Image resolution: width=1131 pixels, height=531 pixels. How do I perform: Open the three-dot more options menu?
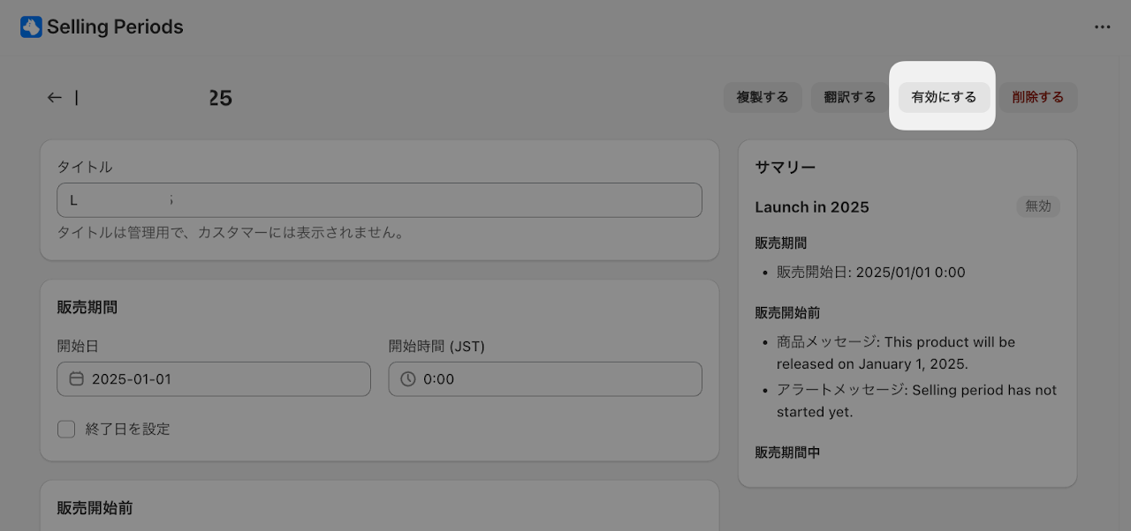click(1102, 27)
